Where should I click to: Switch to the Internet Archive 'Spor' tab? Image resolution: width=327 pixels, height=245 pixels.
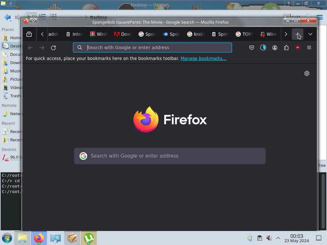point(220,34)
